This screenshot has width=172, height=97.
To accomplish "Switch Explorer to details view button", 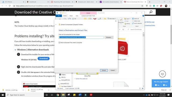I will (x=140, y=88).
